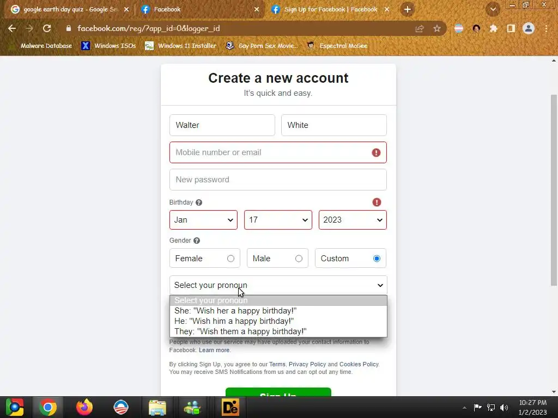Screen dimensions: 558x418
Task: Click the page vertical scrollbar thumb
Action: click(554, 190)
